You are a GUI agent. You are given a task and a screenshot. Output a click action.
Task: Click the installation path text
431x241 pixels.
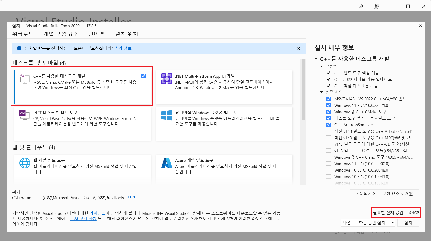pos(68,198)
